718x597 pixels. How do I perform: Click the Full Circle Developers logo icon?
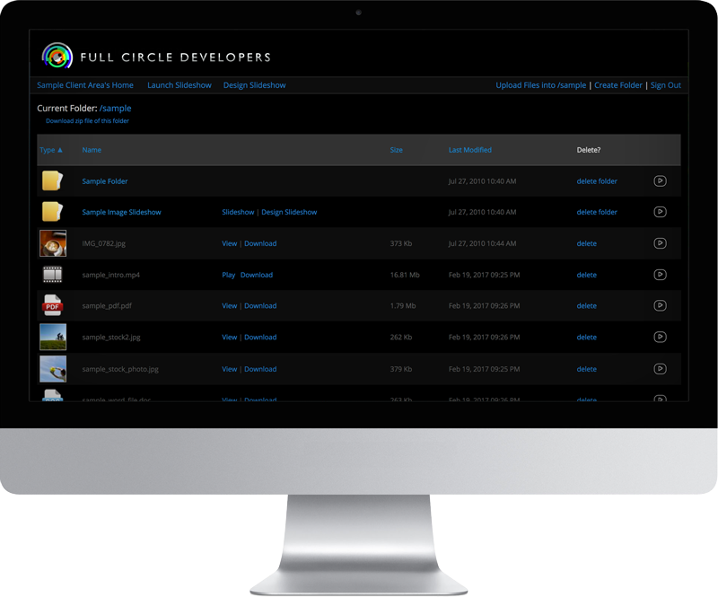tap(57, 56)
